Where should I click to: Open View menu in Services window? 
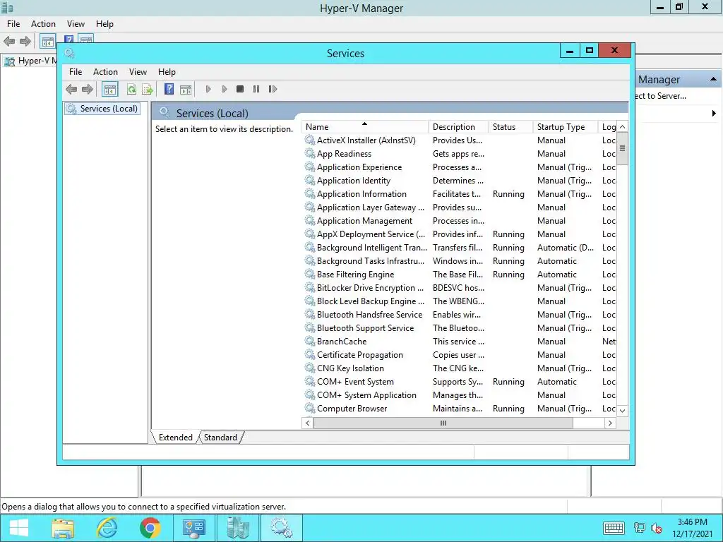tap(138, 72)
